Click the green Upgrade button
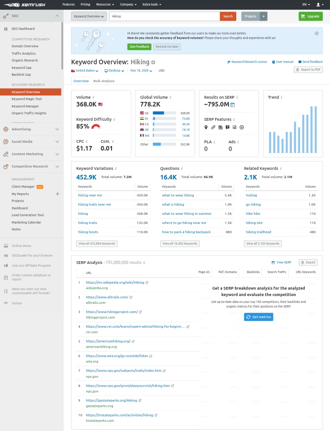Screen dimensions: 330x431 pos(310,16)
